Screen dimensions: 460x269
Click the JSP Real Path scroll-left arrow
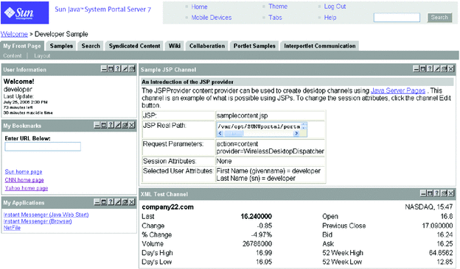click(x=220, y=133)
